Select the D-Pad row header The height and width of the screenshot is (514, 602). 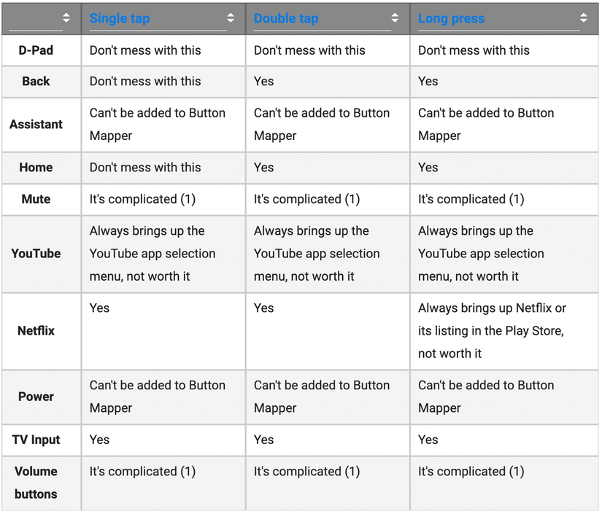[36, 50]
